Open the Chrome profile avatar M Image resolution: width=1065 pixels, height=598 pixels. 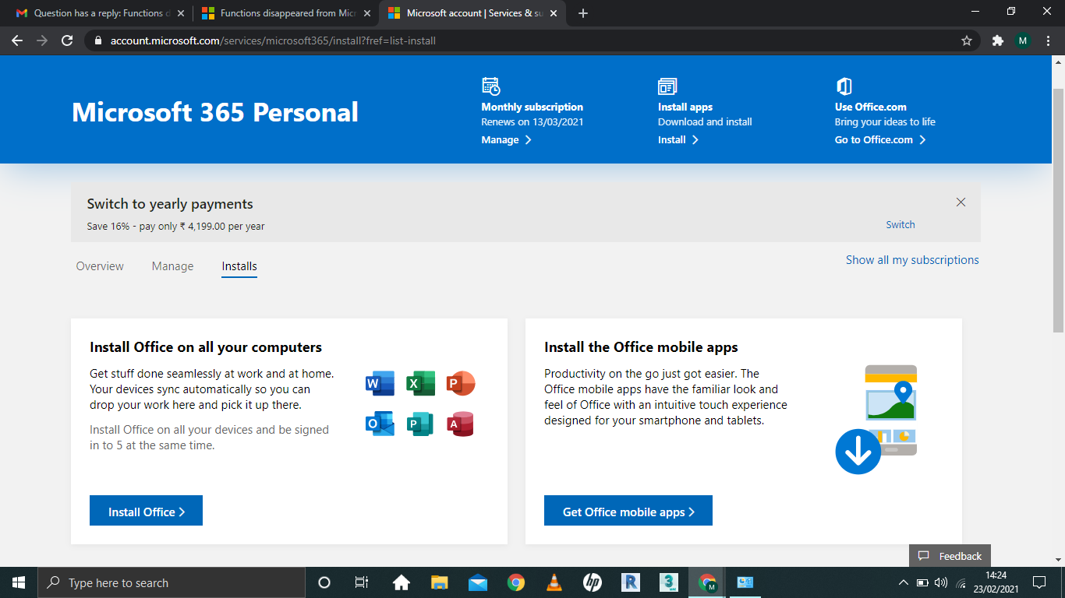pyautogui.click(x=1023, y=40)
